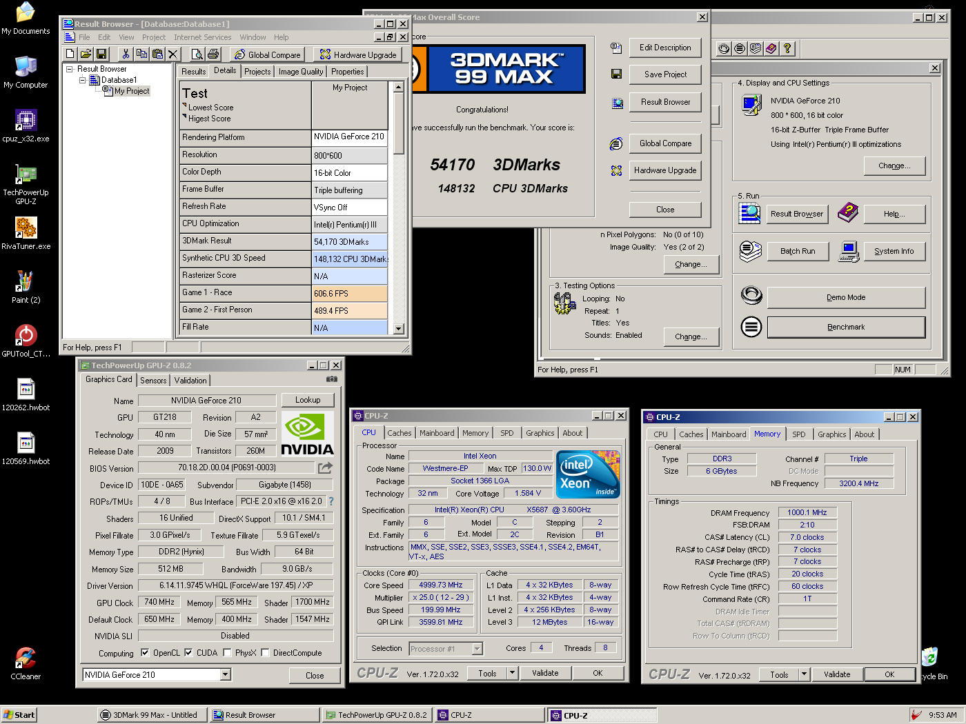Toggle the OpenCL checkbox in GPU-Z
Screen dimensions: 966x724
[145, 652]
